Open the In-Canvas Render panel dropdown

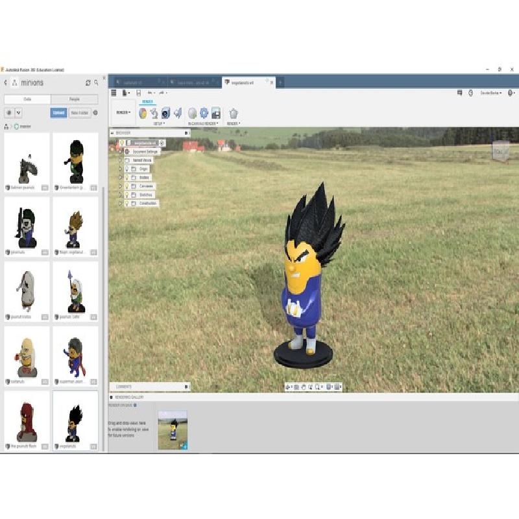[x=203, y=123]
